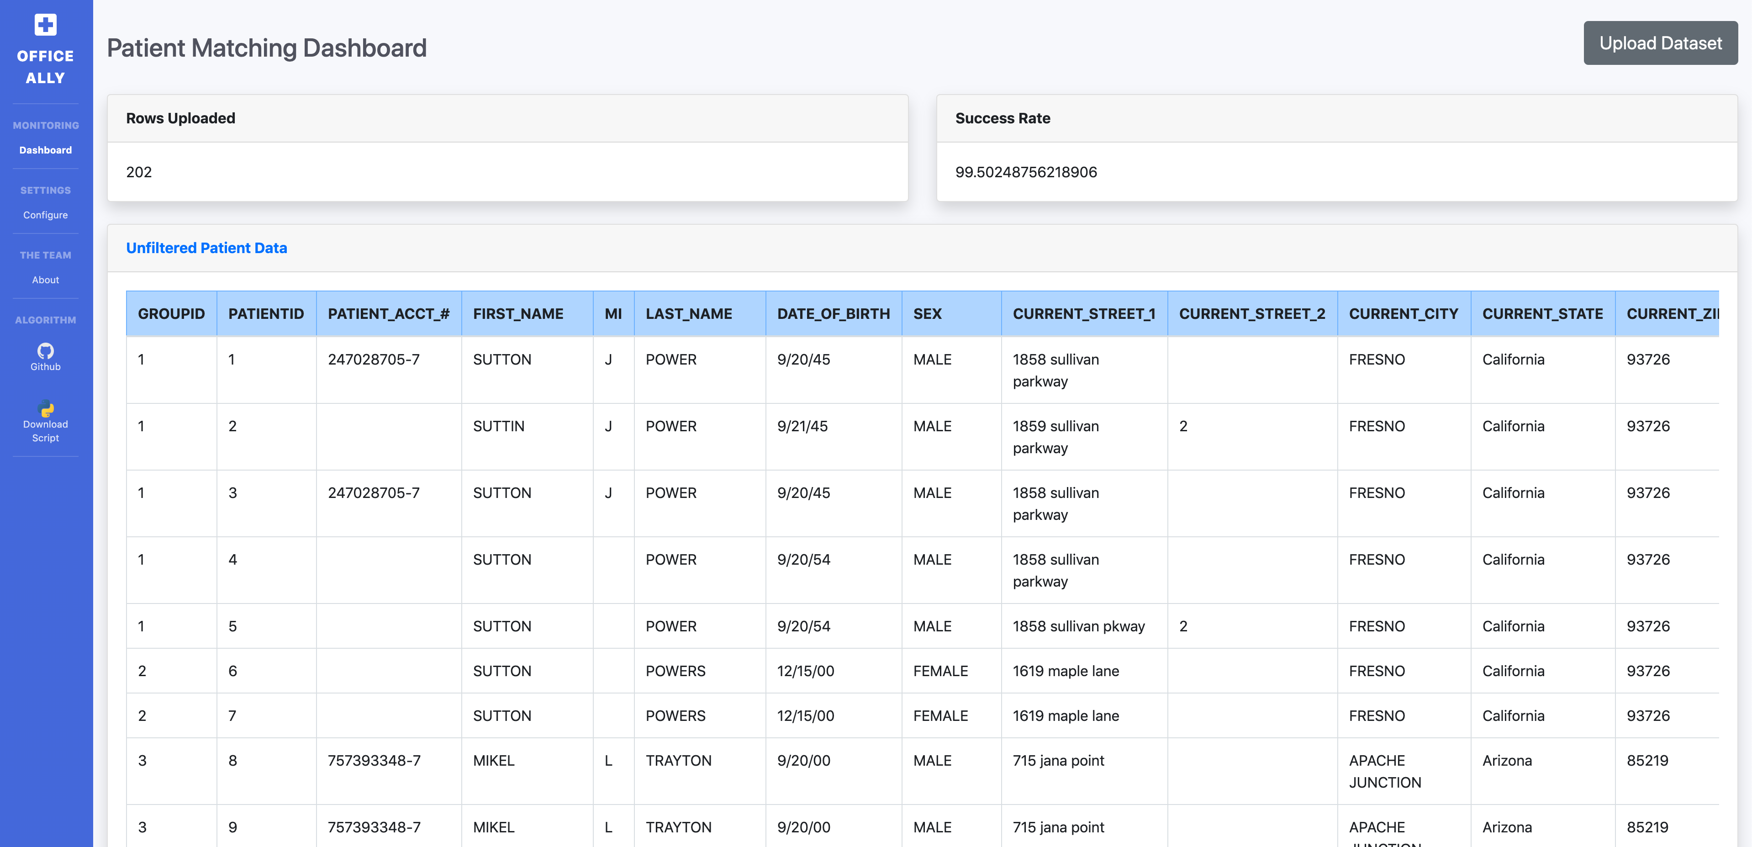This screenshot has height=847, width=1752.
Task: Select the PATIENT_ACCT_# column header
Action: click(x=388, y=314)
